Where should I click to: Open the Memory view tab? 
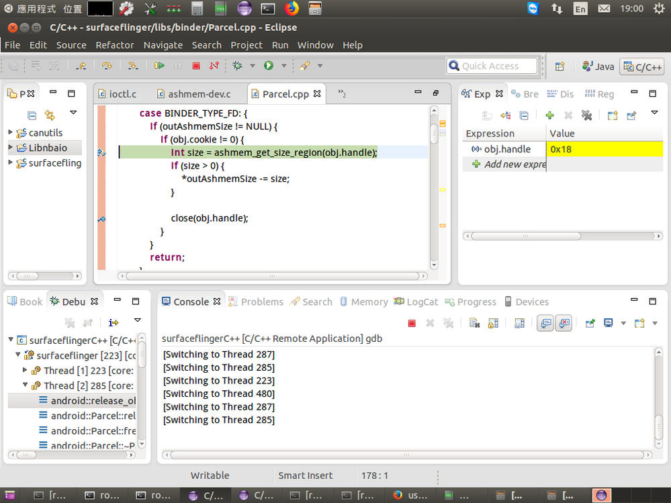(364, 302)
